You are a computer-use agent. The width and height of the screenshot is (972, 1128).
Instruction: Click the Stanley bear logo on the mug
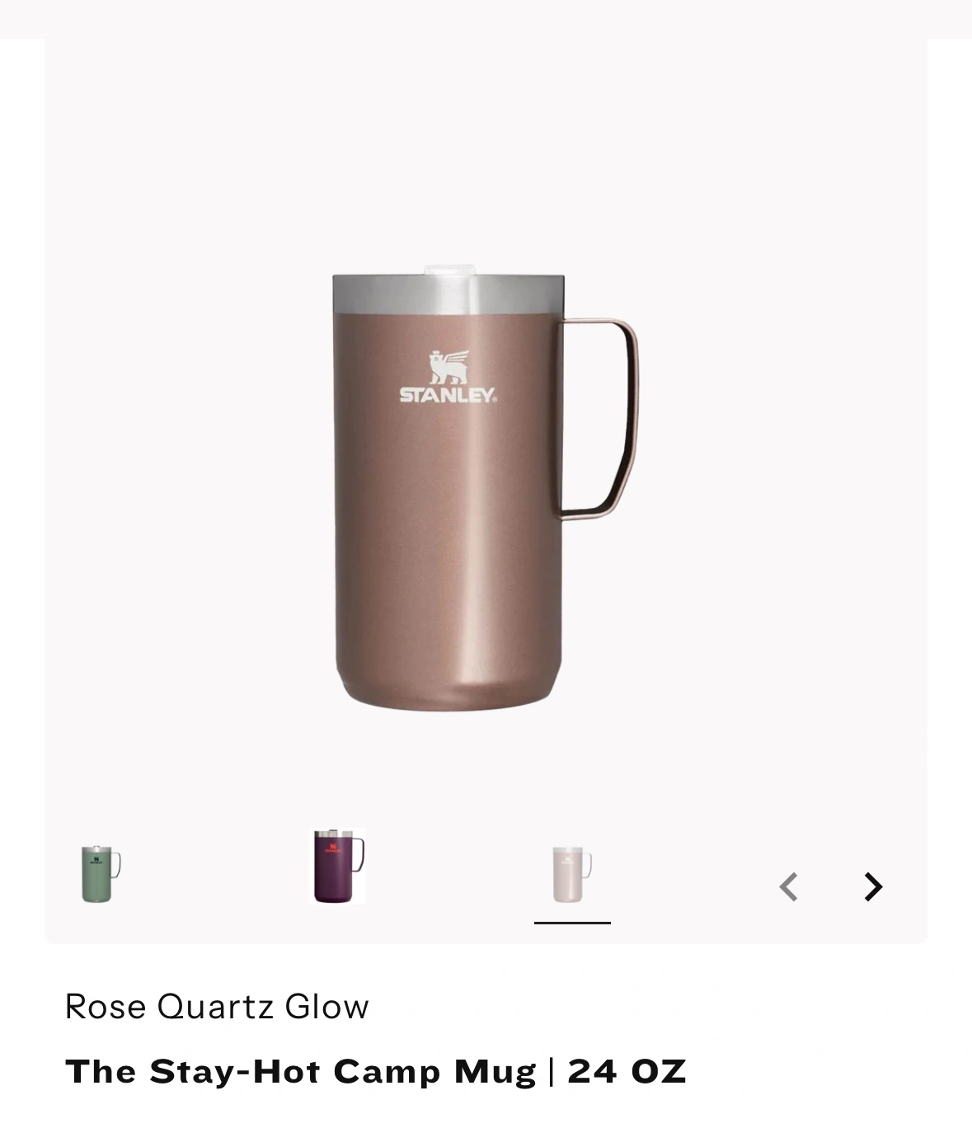[x=448, y=368]
